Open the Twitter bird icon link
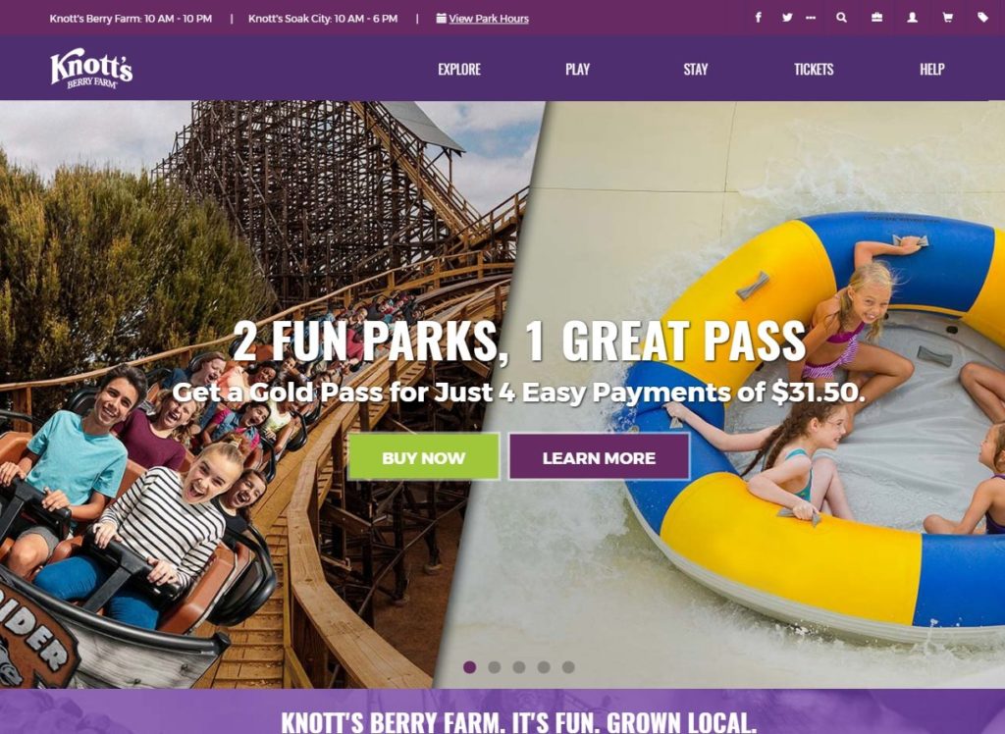The image size is (1005, 734). point(787,18)
